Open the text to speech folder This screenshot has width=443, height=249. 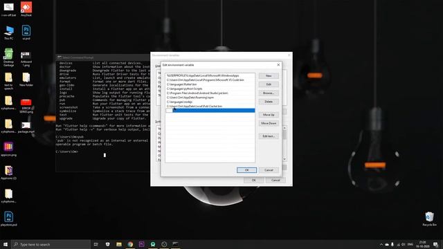click(x=8, y=81)
